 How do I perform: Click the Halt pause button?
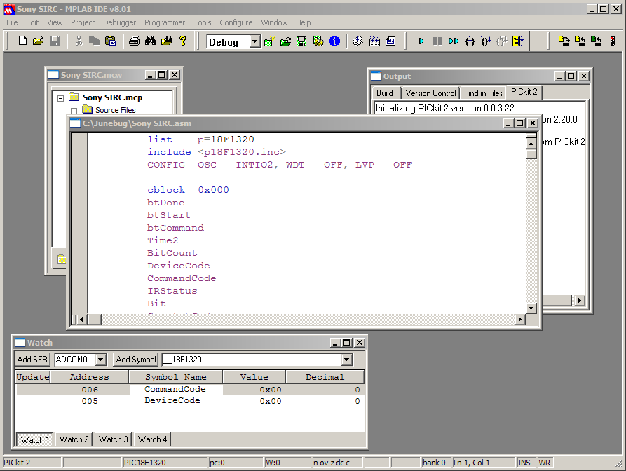(x=437, y=41)
